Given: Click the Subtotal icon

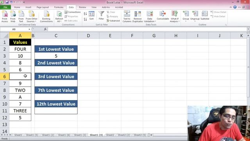Looking at the screenshot, I should (x=205, y=16).
